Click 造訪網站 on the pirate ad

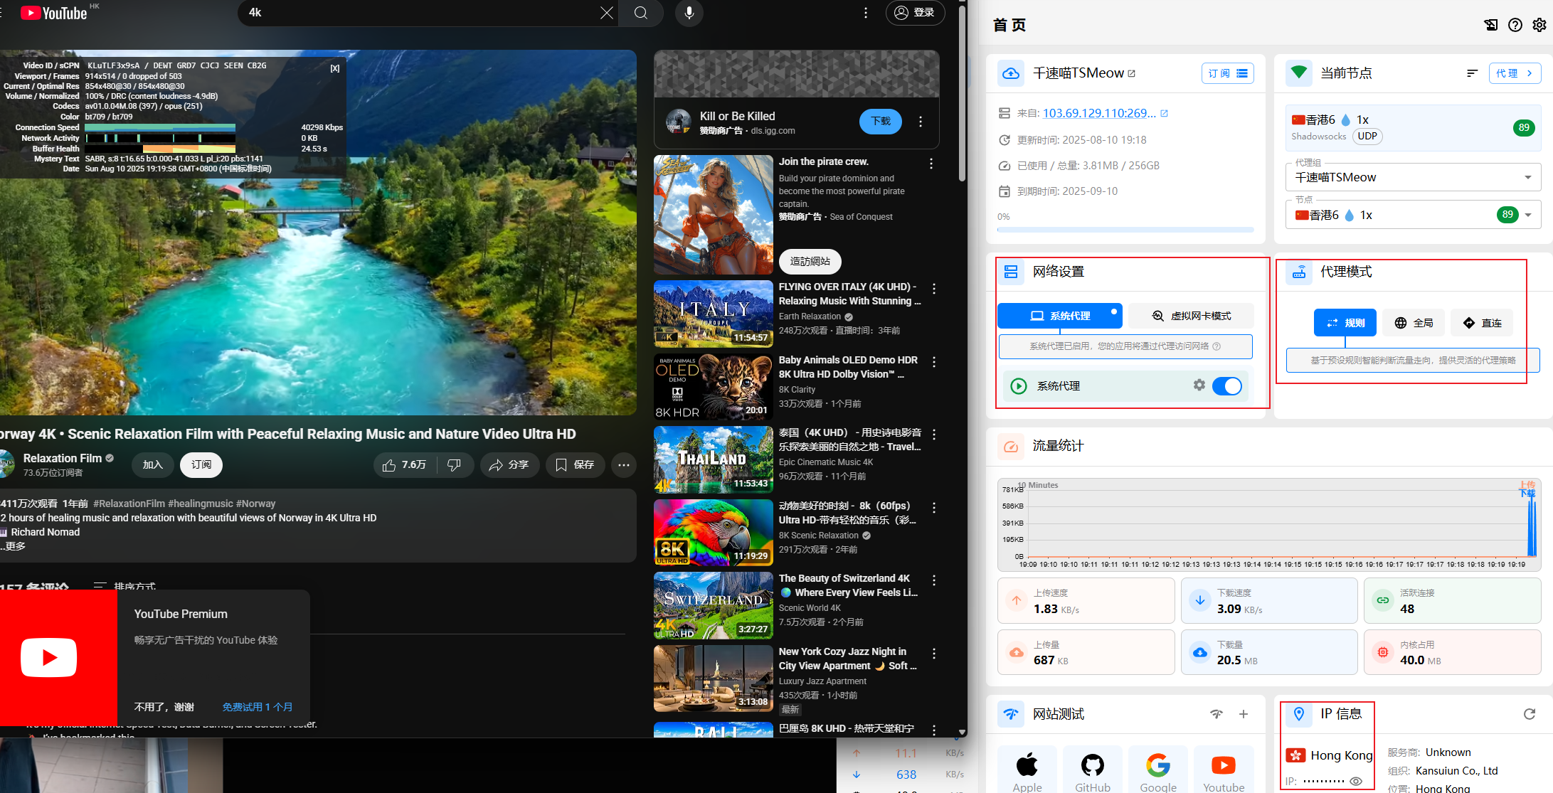pos(810,261)
